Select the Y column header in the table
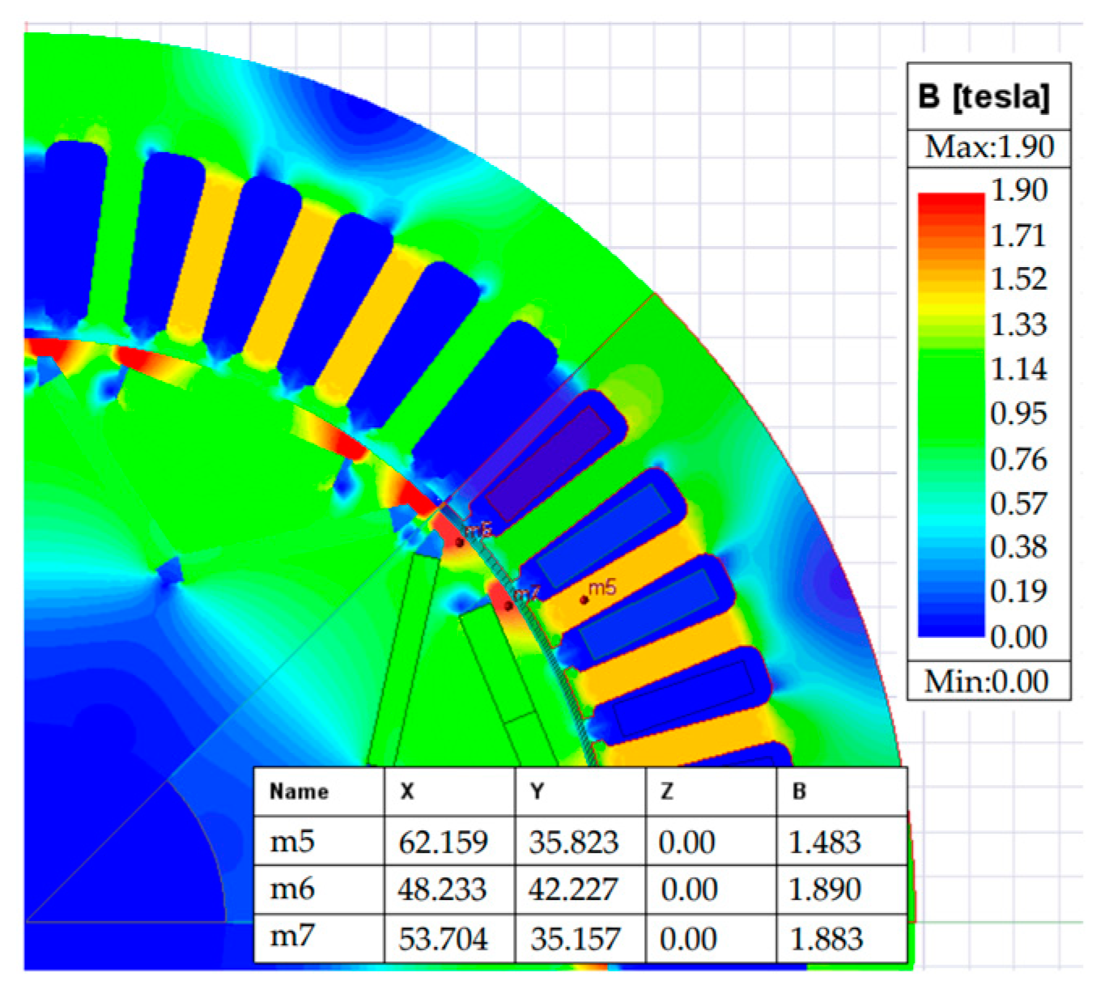Screen dimensions: 1117x989 [x=537, y=791]
